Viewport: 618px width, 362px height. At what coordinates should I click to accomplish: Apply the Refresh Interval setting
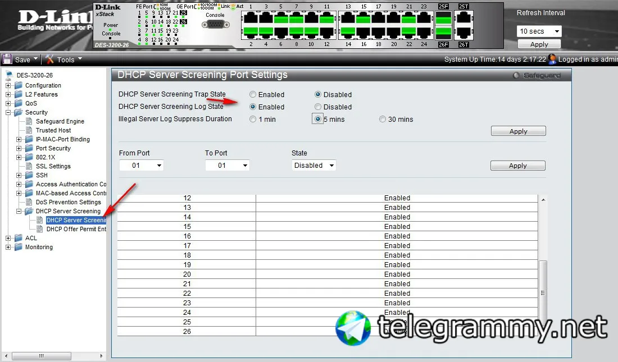[539, 44]
